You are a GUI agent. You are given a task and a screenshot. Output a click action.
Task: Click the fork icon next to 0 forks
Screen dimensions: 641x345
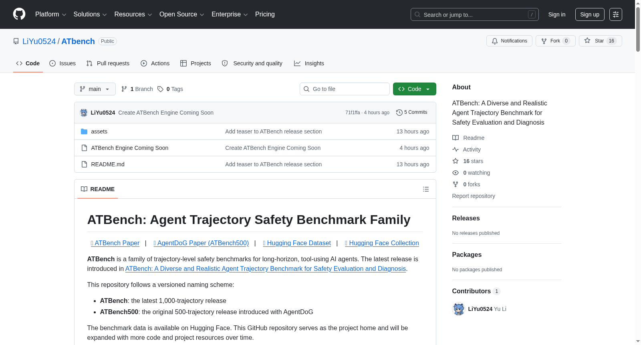point(456,184)
